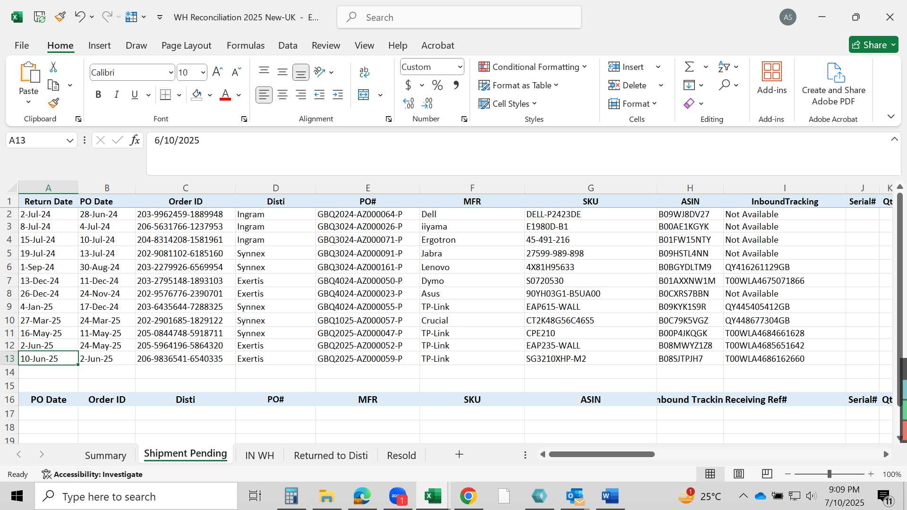Click the zoom slider handle

tap(829, 474)
